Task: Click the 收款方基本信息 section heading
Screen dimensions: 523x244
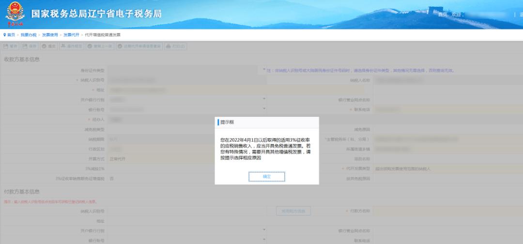Action: (x=22, y=59)
